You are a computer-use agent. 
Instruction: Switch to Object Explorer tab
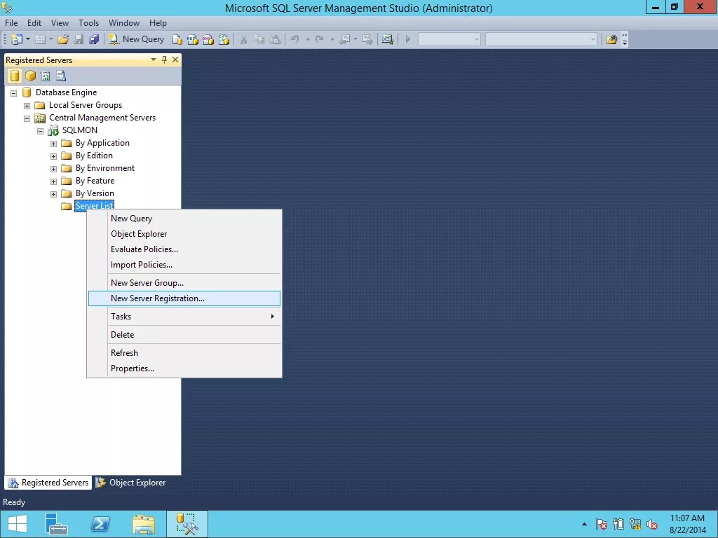coord(131,483)
